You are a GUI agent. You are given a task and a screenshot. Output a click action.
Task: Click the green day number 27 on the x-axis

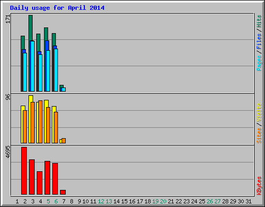click(x=217, y=201)
